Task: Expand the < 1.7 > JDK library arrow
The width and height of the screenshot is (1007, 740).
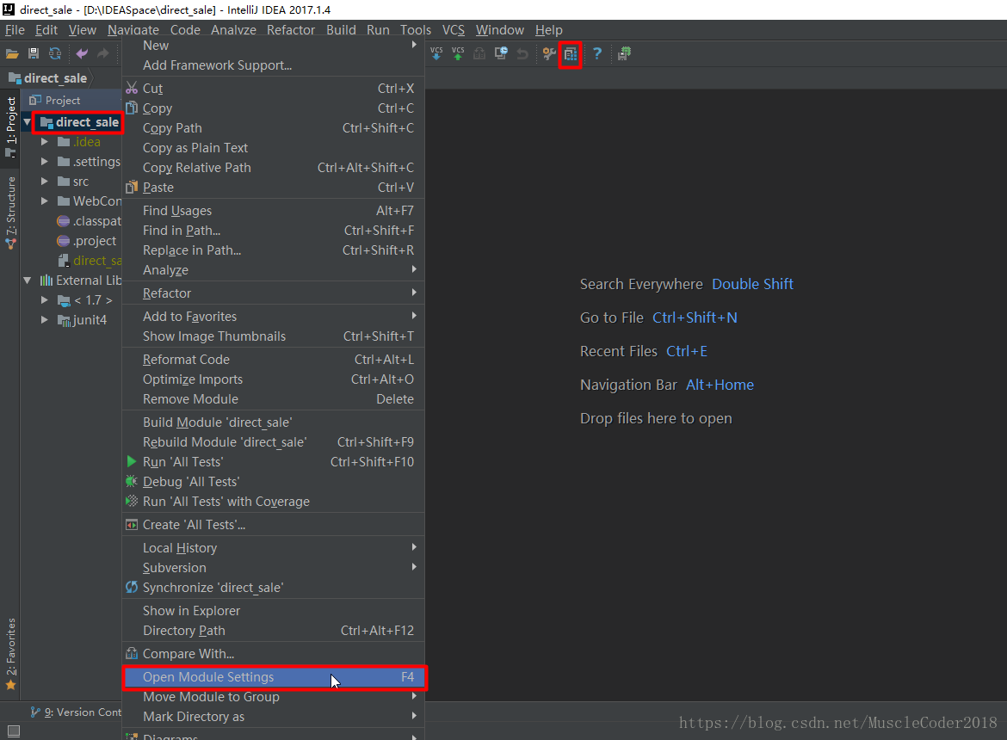Action: click(x=44, y=299)
